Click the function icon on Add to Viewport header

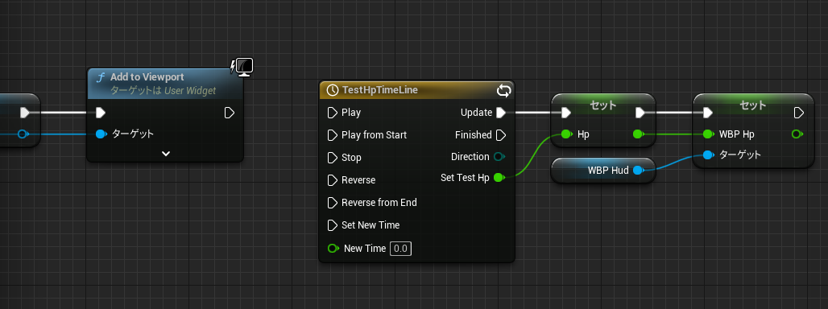point(101,77)
